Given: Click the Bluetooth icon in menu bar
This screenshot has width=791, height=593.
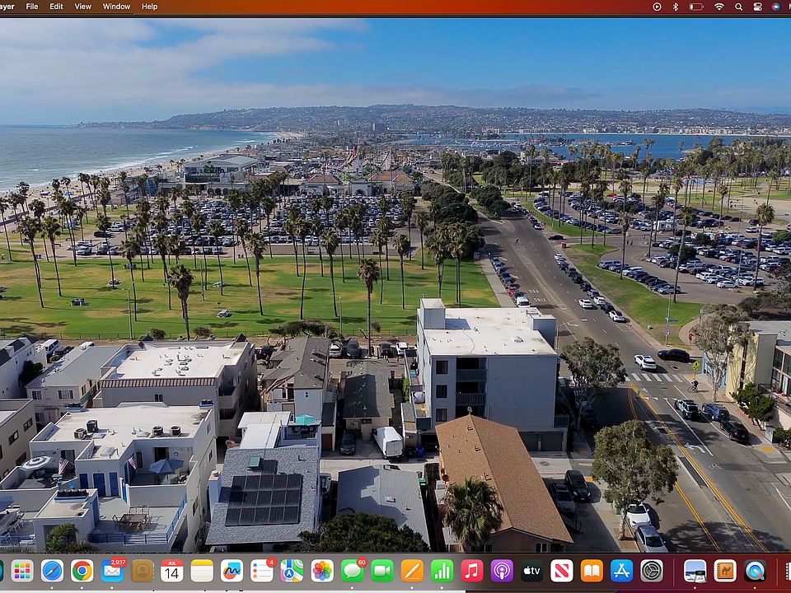Looking at the screenshot, I should pyautogui.click(x=676, y=6).
